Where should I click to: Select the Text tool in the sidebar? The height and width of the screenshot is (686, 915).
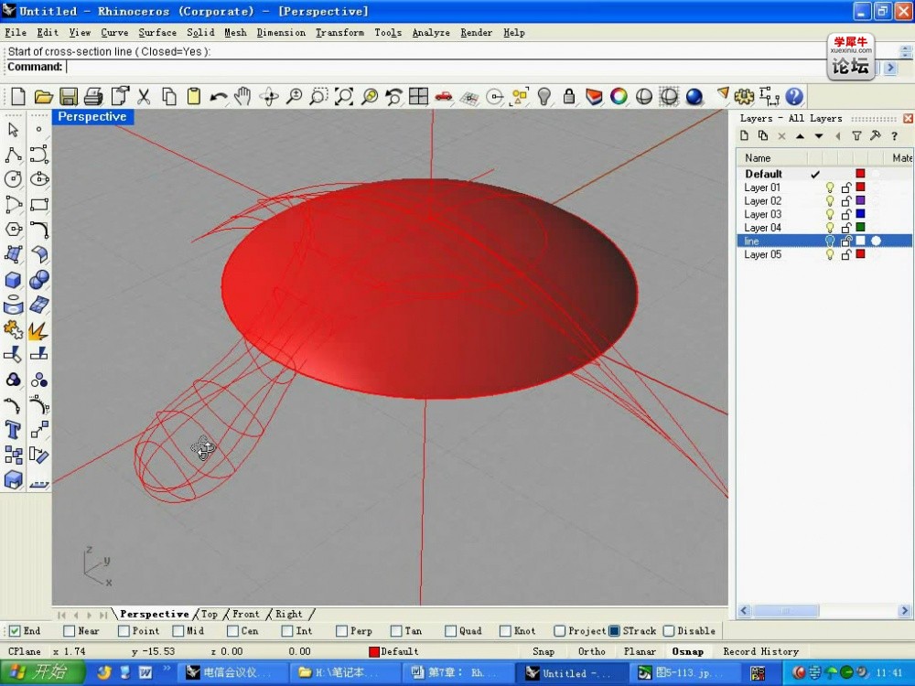13,430
